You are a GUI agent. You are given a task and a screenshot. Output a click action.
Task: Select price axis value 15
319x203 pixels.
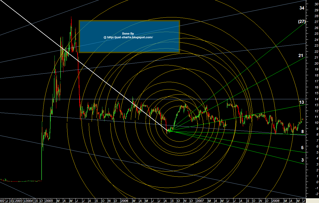point(316,93)
